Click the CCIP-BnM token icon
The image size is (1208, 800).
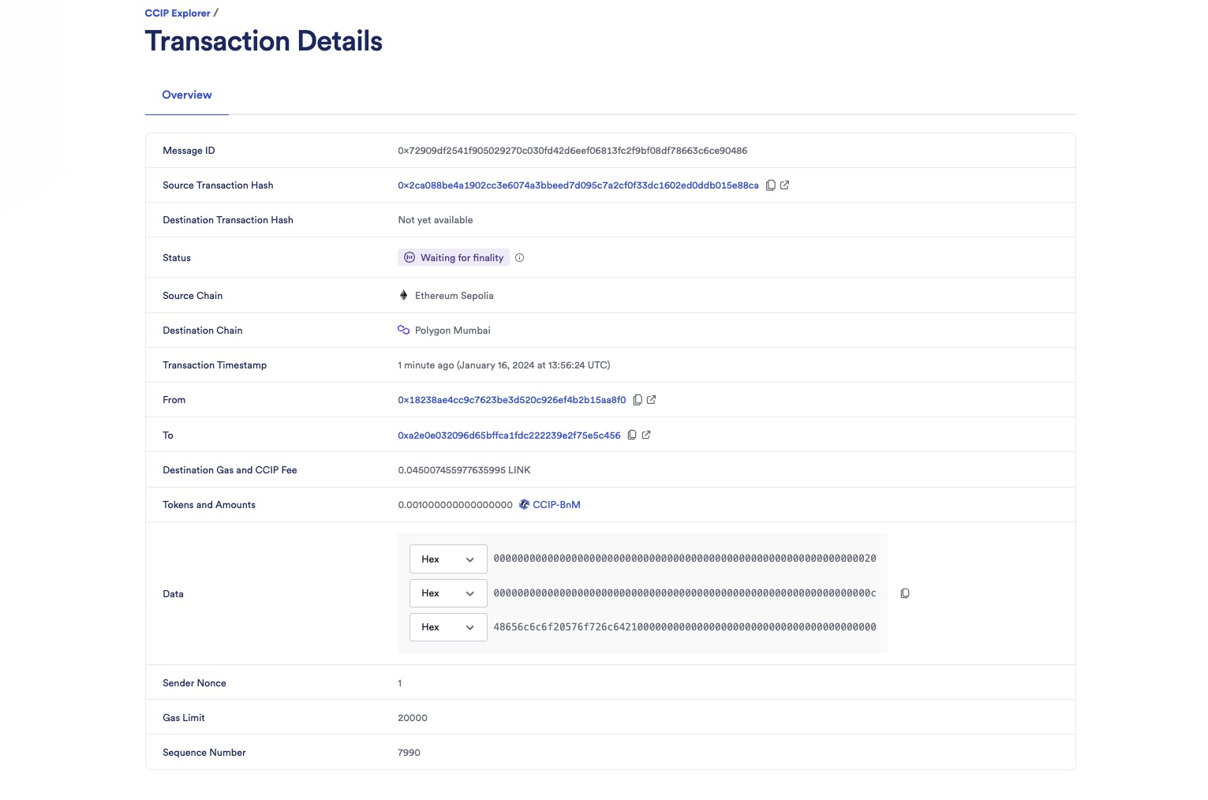(x=524, y=505)
